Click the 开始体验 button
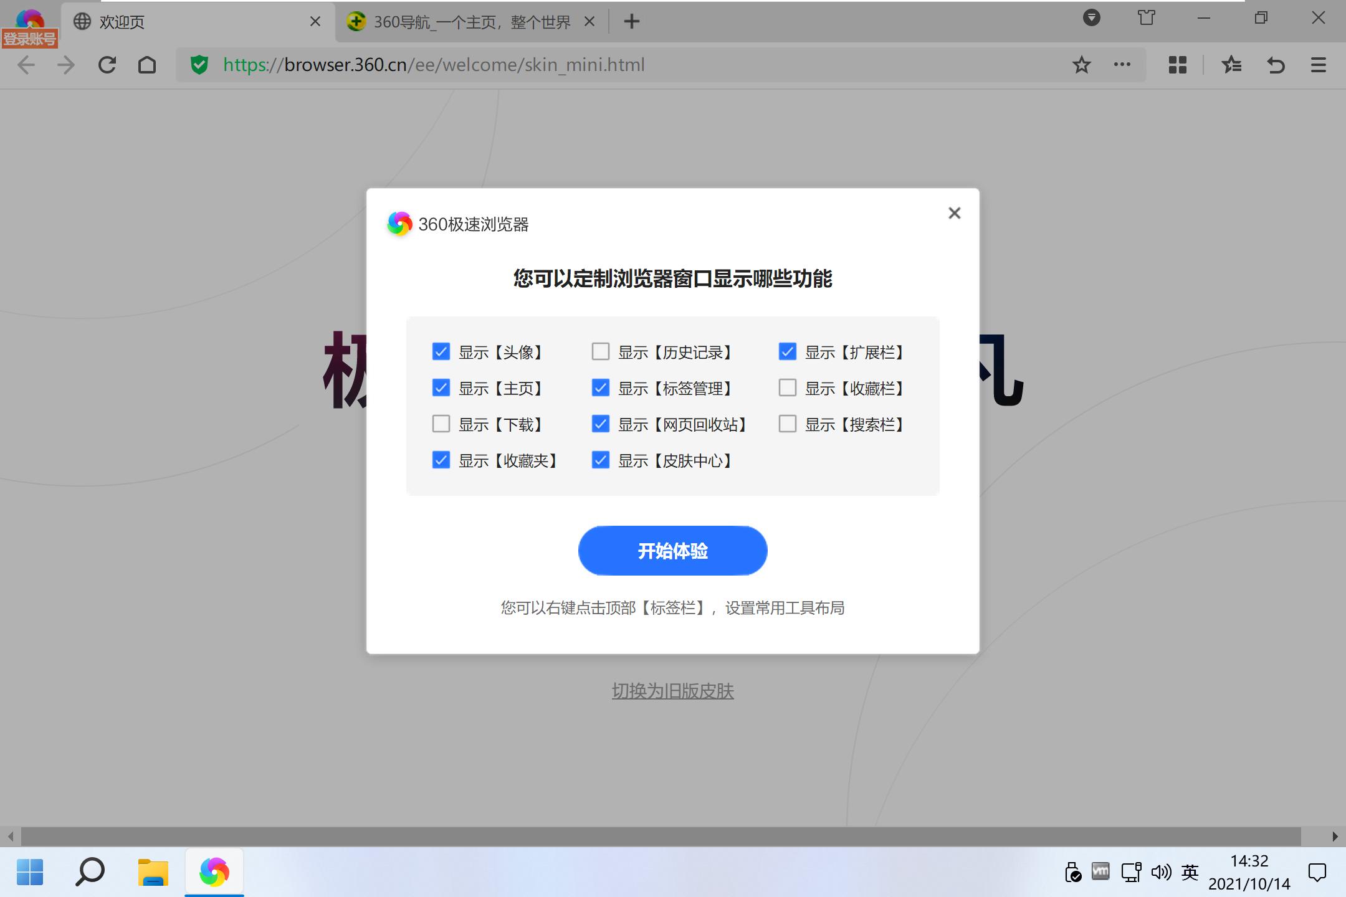Viewport: 1346px width, 897px height. (672, 551)
